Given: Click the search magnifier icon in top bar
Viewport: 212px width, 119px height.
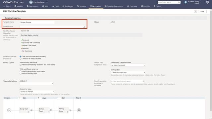Looking at the screenshot, I should 179,2.
